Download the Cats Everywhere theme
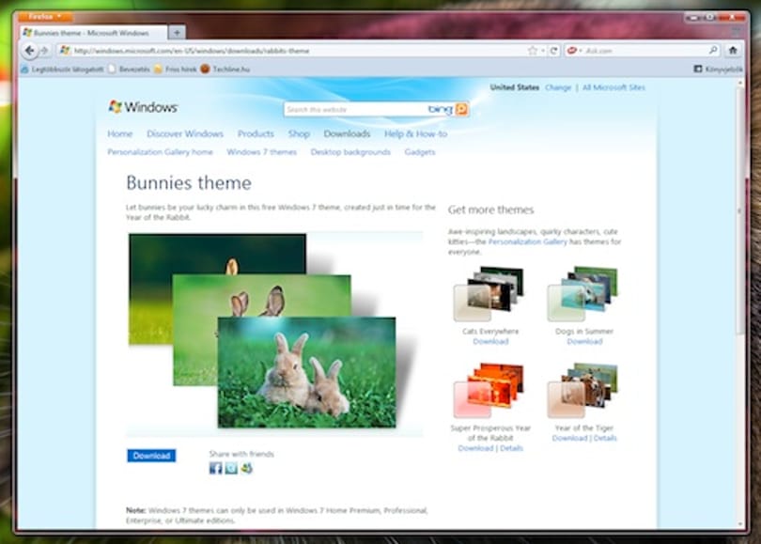 click(x=490, y=342)
